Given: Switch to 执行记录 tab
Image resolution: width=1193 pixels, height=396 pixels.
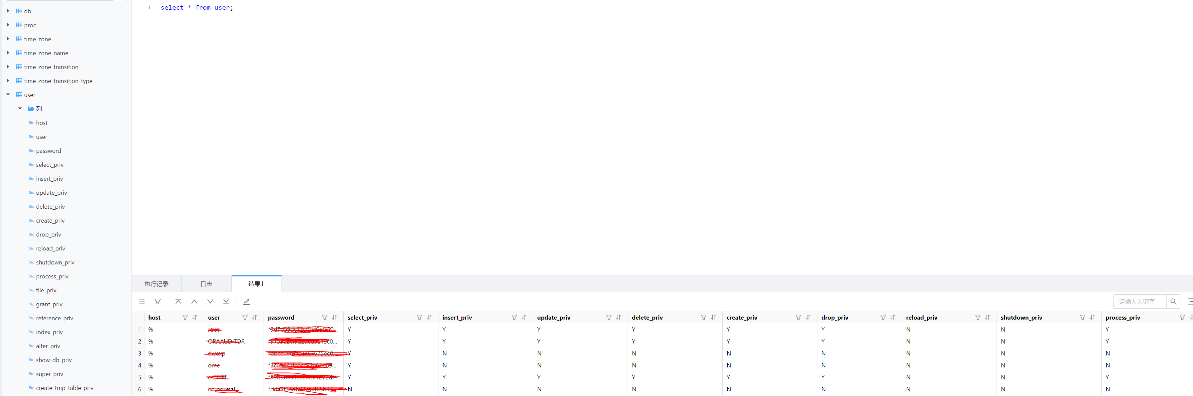Looking at the screenshot, I should (156, 284).
